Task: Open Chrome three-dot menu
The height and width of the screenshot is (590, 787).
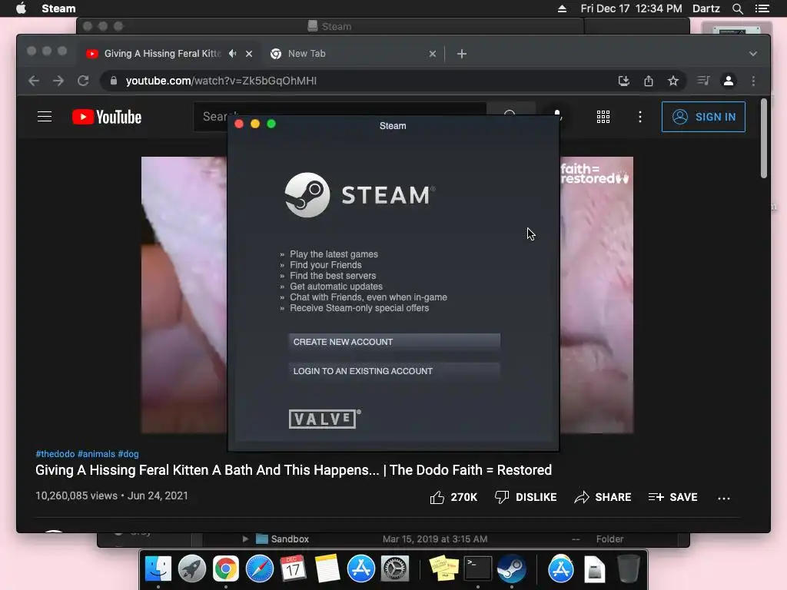Action: [x=753, y=81]
